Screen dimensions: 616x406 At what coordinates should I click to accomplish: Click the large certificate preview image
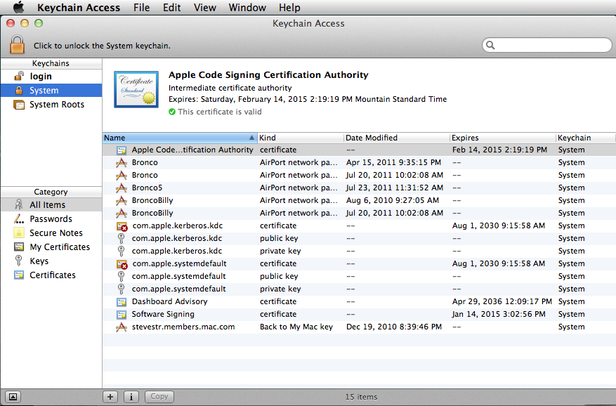coord(136,89)
